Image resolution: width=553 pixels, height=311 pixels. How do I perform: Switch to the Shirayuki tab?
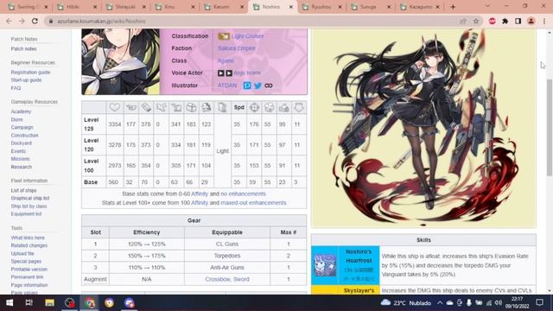pos(125,7)
